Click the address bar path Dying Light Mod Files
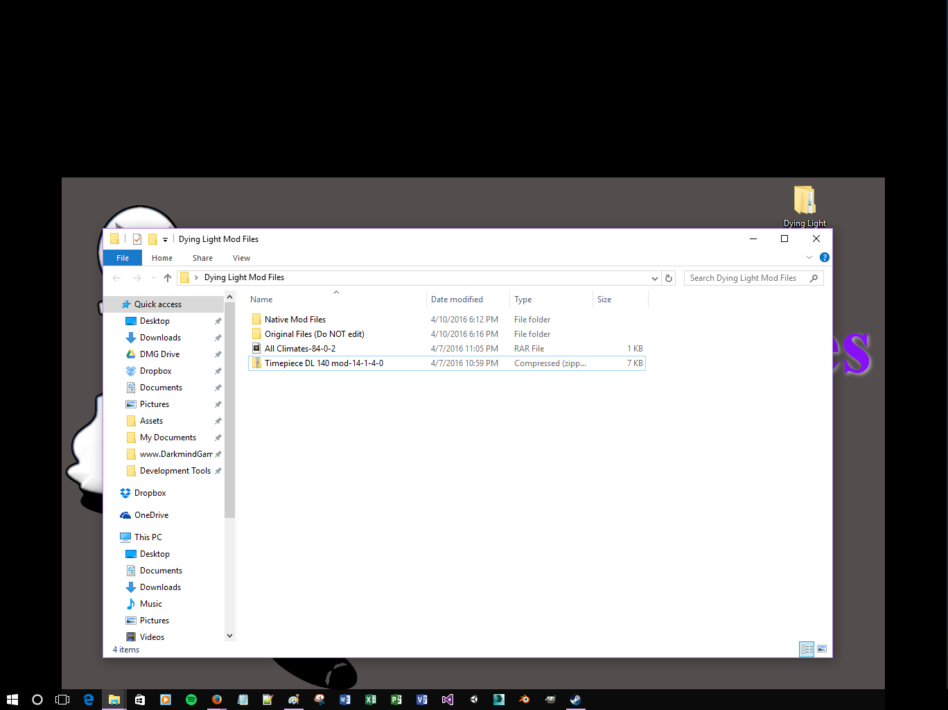The height and width of the screenshot is (710, 948). (x=244, y=277)
